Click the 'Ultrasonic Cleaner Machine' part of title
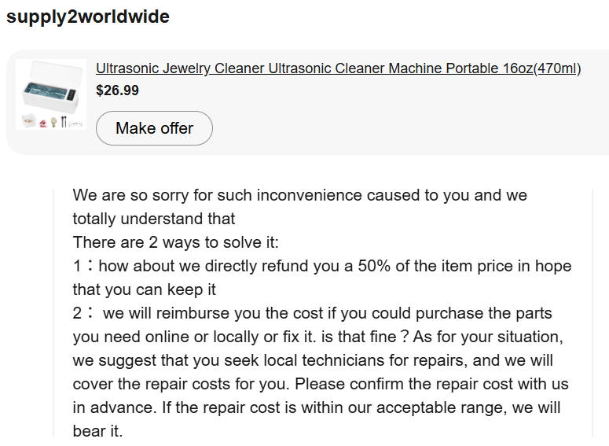 (355, 68)
